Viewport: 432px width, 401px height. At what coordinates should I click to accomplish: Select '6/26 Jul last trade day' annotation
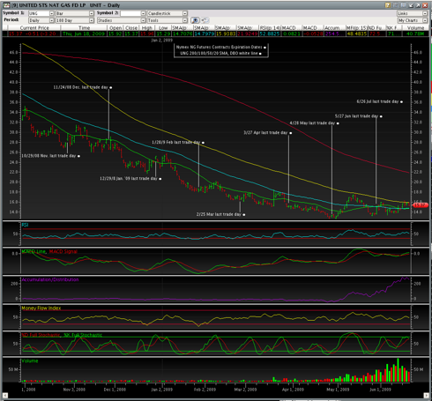[377, 101]
